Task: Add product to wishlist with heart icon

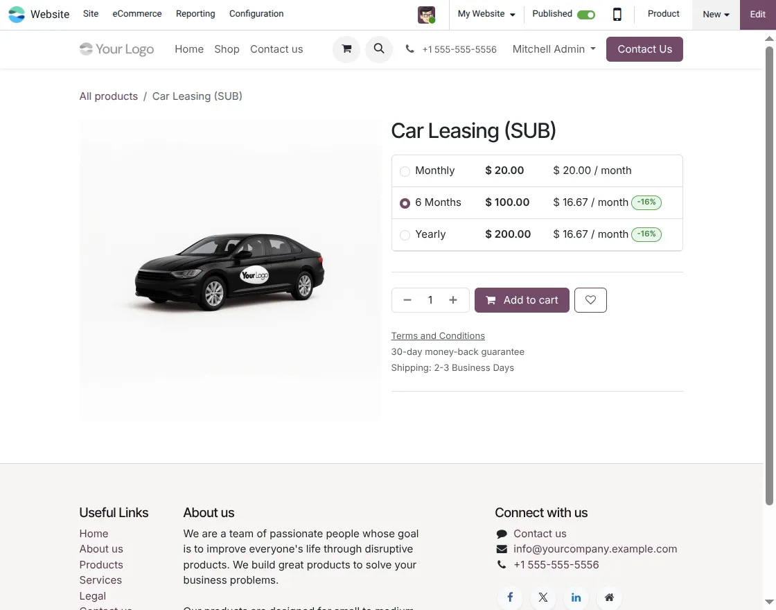Action: pos(590,299)
